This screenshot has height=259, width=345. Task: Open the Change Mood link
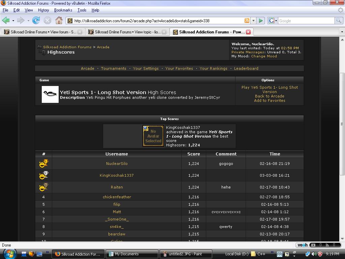(x=264, y=56)
